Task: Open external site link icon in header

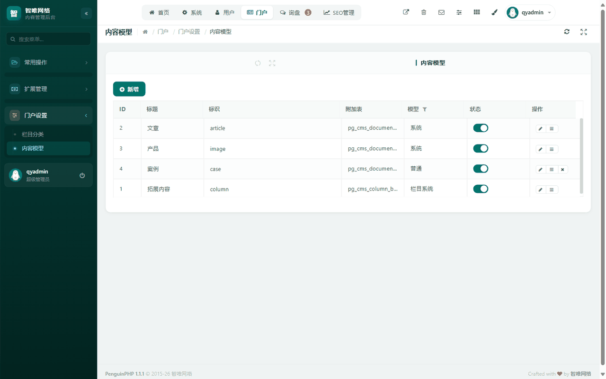Action: coord(406,12)
